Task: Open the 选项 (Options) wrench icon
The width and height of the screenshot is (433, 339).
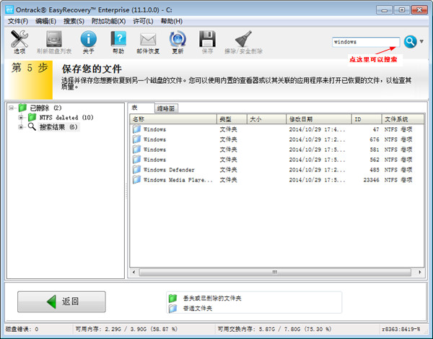Action: tap(19, 39)
